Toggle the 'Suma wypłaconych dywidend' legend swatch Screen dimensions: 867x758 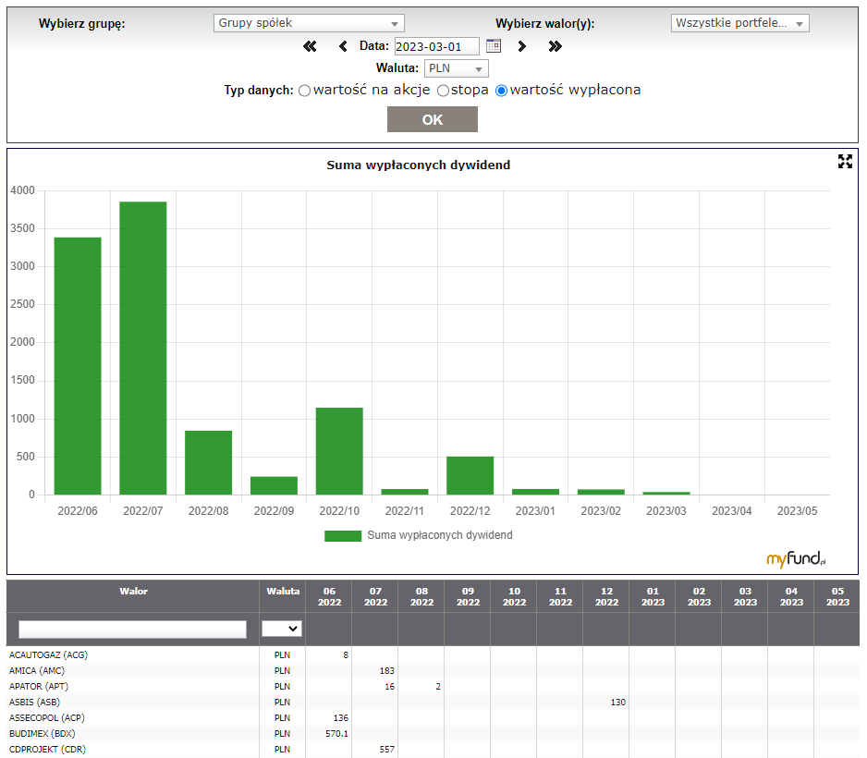coord(343,536)
